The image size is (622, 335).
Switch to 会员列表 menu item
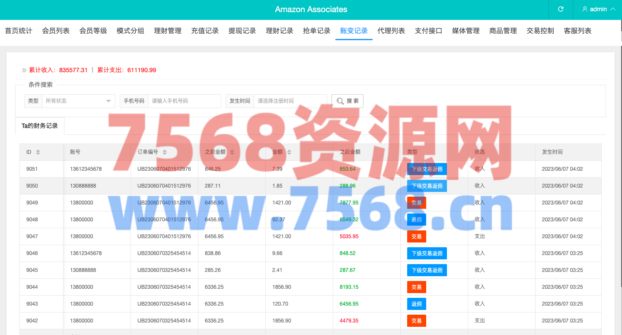56,31
